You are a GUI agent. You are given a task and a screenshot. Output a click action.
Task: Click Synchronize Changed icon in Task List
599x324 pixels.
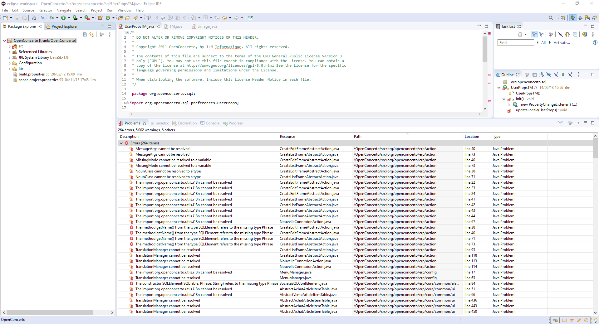pyautogui.click(x=584, y=34)
